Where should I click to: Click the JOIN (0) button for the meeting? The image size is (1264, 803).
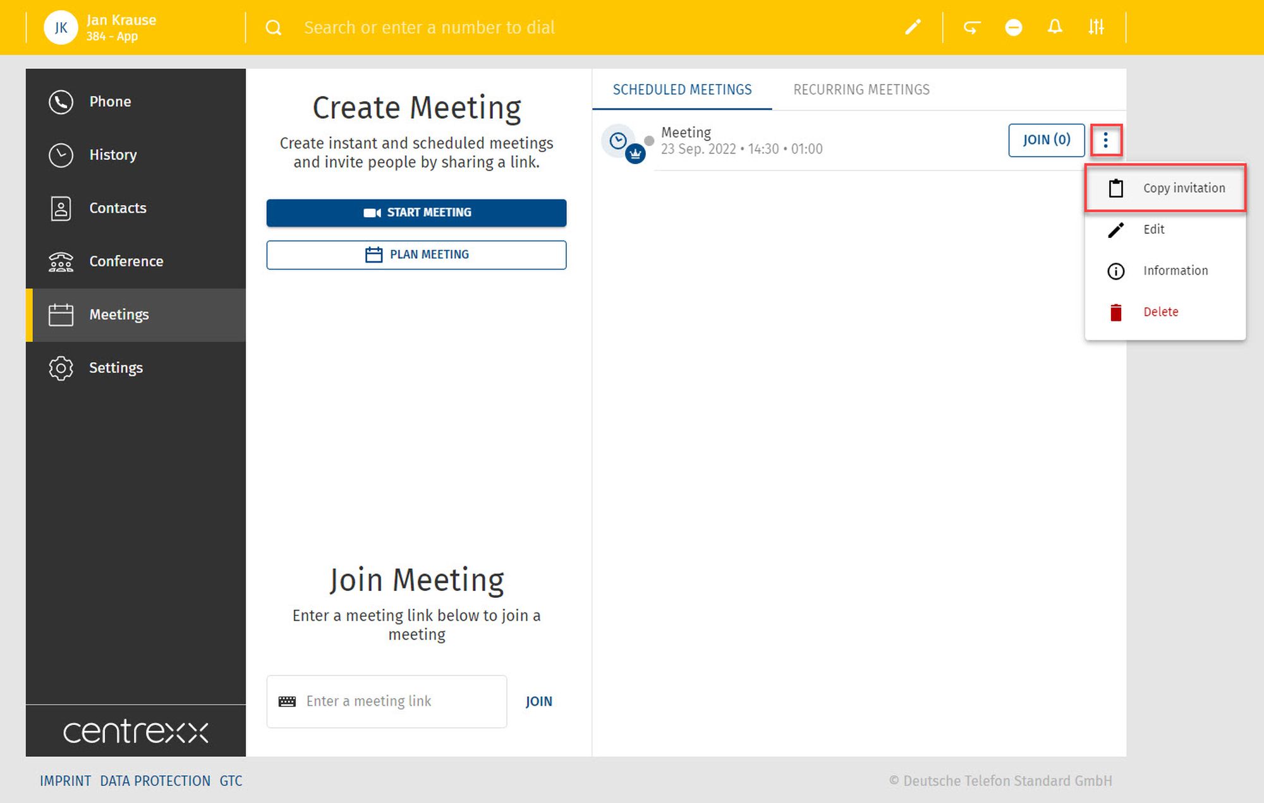[x=1046, y=140]
